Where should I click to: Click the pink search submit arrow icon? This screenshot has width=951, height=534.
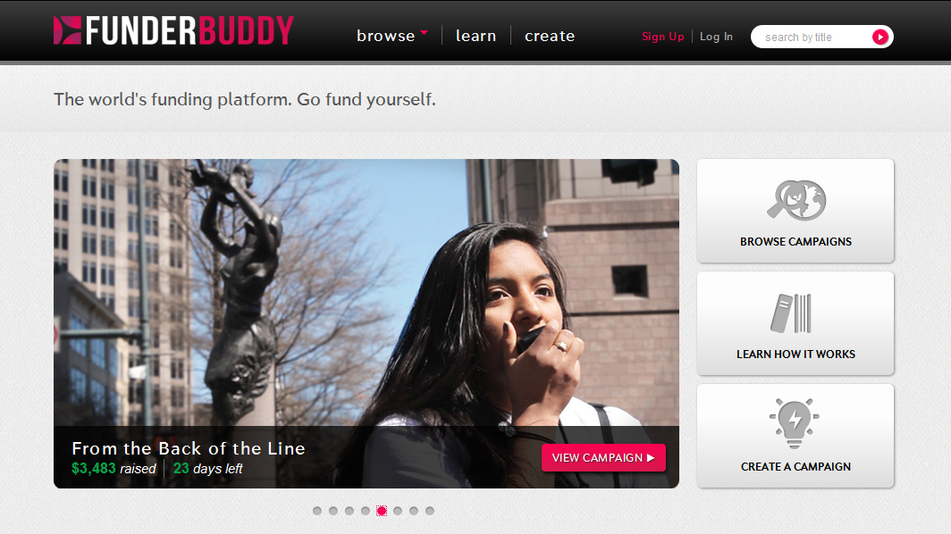point(880,37)
